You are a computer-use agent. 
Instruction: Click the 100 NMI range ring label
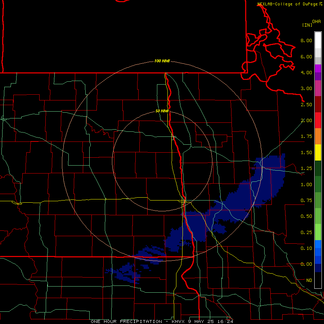coord(162,61)
